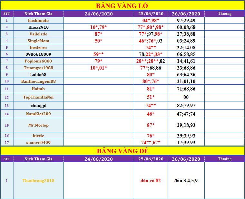The height and width of the screenshot is (199, 245).
Task: Select the NamKiet209 nickname cell
Action: tap(38, 114)
